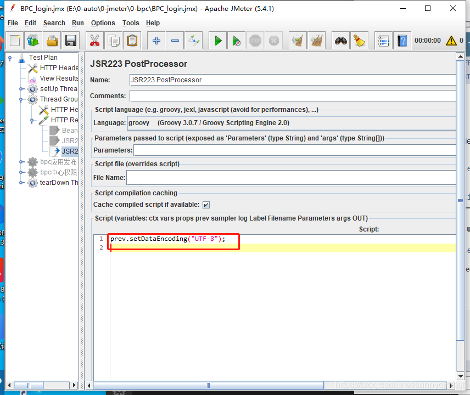Click the File Name input field
This screenshot has height=395, width=470.
point(291,178)
